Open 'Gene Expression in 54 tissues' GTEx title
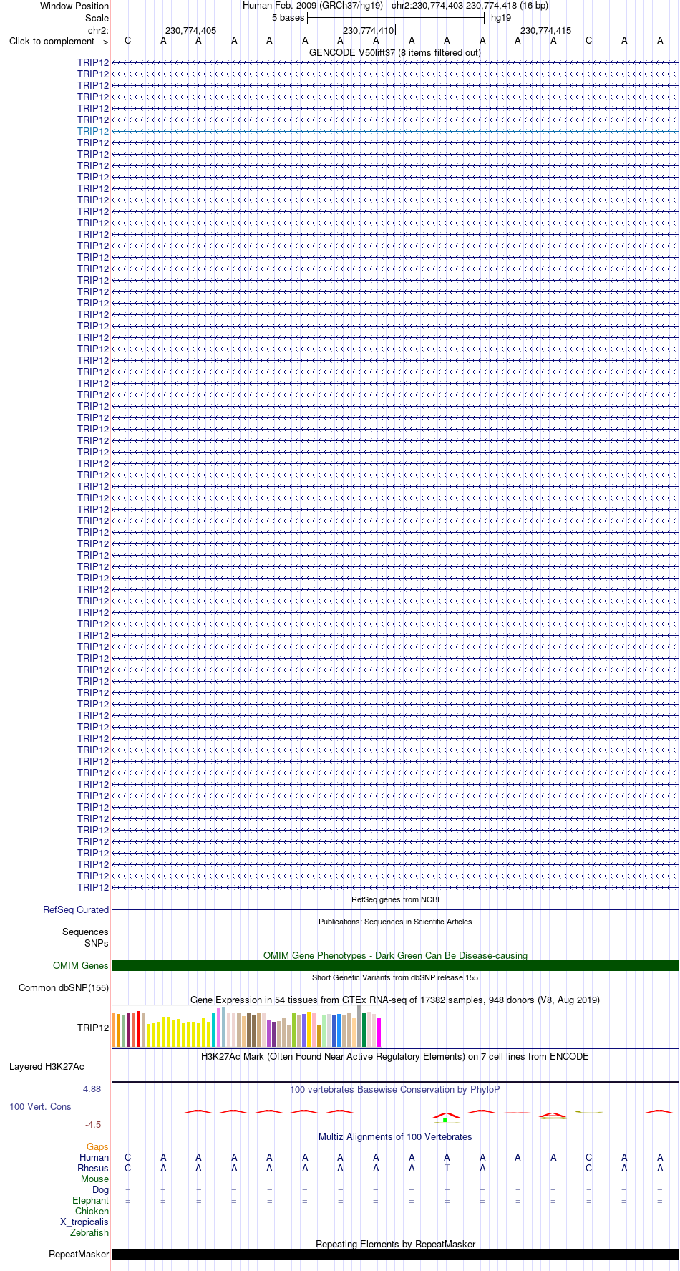The height and width of the screenshot is (1271, 680). click(395, 1000)
